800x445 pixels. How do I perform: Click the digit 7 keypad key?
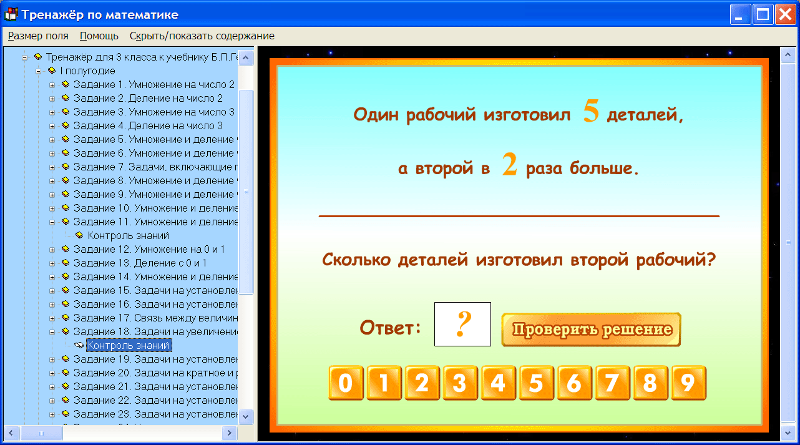point(612,383)
